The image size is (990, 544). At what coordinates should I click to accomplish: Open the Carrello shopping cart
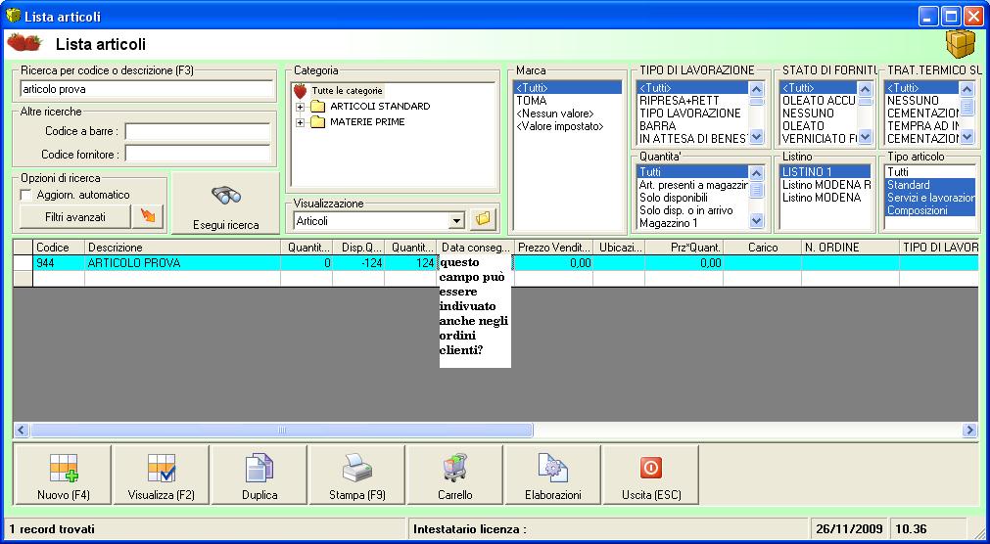coord(455,476)
